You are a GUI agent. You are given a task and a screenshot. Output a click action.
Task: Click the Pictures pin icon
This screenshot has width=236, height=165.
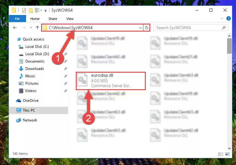65,83
